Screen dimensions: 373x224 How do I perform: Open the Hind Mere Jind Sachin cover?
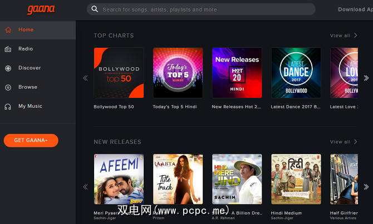(237, 179)
